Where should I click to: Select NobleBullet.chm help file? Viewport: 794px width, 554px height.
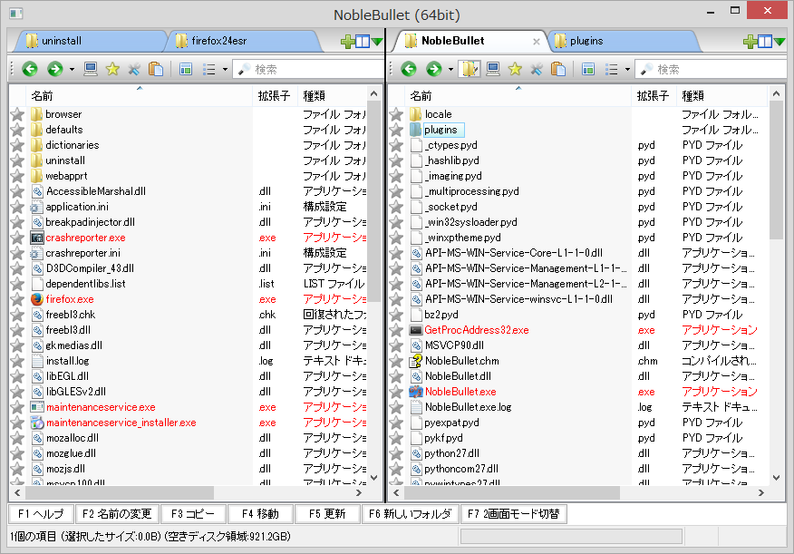click(462, 361)
